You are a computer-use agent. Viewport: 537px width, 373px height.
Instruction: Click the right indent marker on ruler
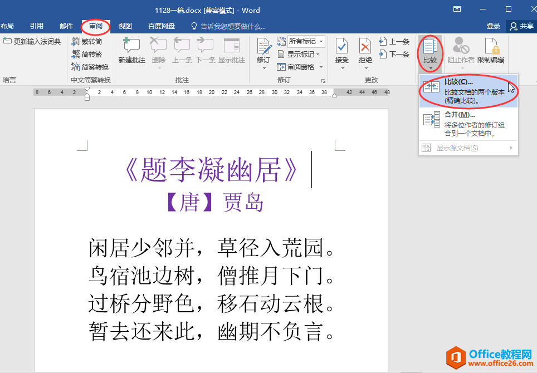(x=335, y=95)
